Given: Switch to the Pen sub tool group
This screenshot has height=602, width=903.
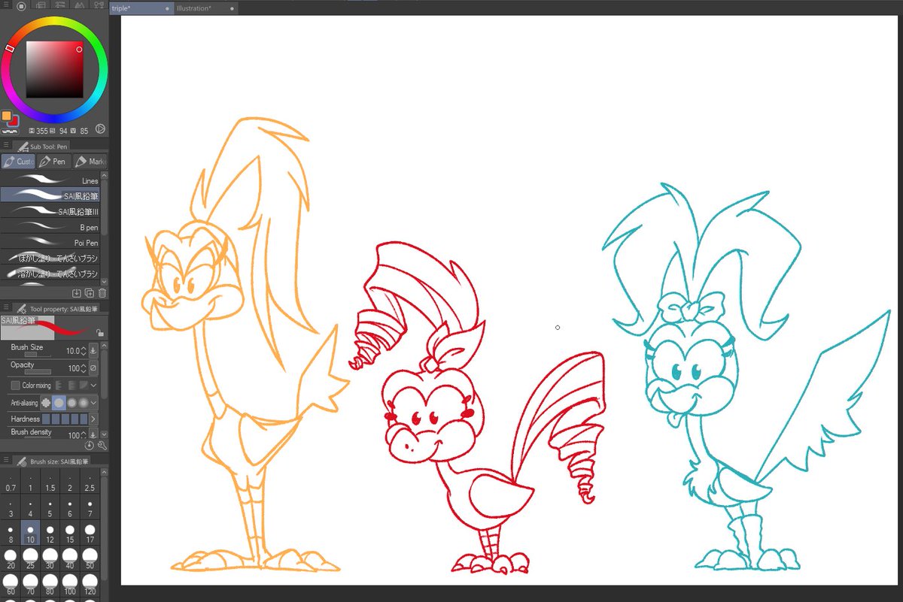Looking at the screenshot, I should pyautogui.click(x=53, y=162).
